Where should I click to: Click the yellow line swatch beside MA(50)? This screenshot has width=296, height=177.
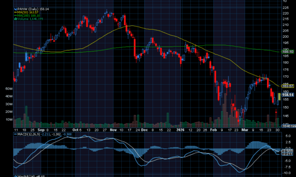tap(16, 12)
